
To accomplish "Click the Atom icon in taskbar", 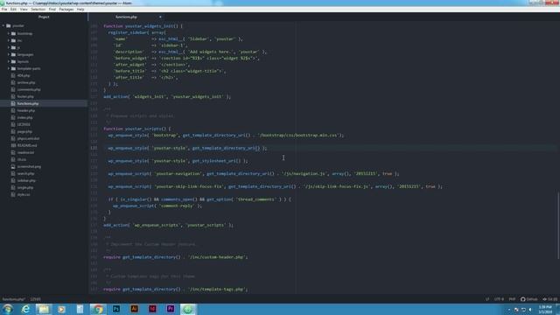I will tap(188, 309).
